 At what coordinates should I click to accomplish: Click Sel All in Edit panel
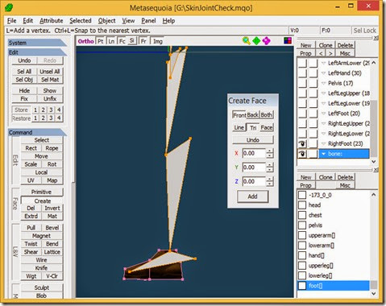pos(24,72)
